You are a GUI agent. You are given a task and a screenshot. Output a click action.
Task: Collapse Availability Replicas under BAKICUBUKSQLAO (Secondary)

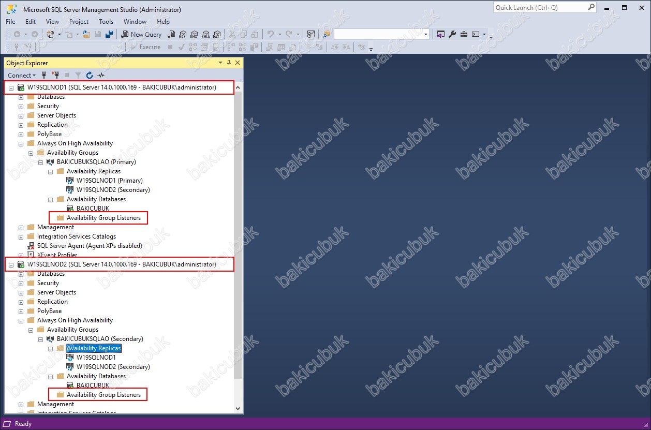(50, 349)
